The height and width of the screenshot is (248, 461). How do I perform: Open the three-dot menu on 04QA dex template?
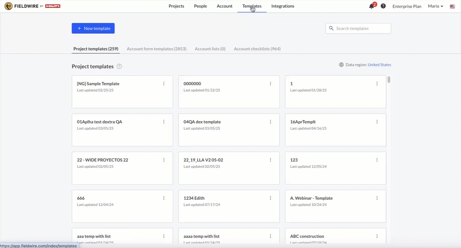[270, 122]
